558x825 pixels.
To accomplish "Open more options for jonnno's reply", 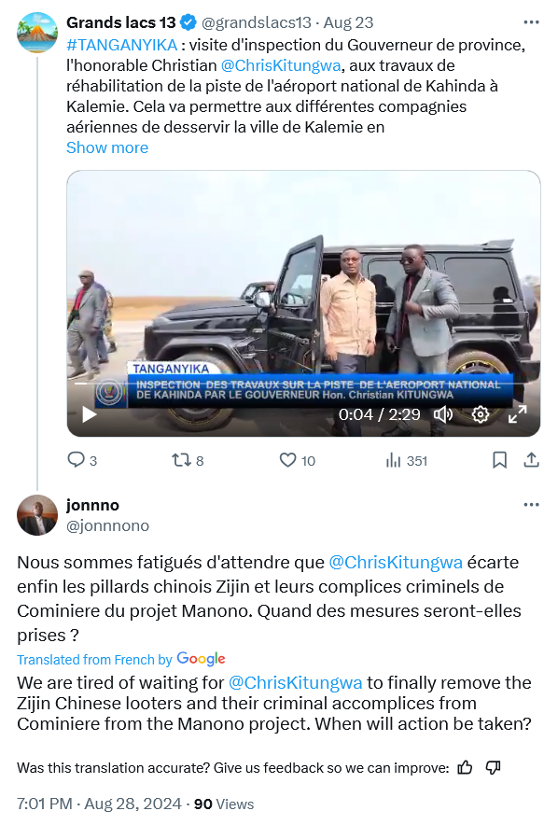I will (x=531, y=505).
